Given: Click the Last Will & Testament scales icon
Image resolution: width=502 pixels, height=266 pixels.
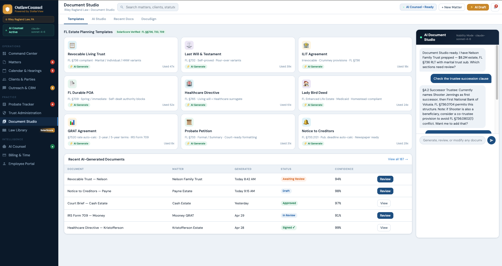Looking at the screenshot, I should [189, 45].
